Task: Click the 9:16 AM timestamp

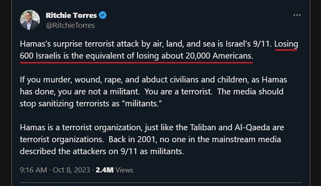Action: (34, 170)
